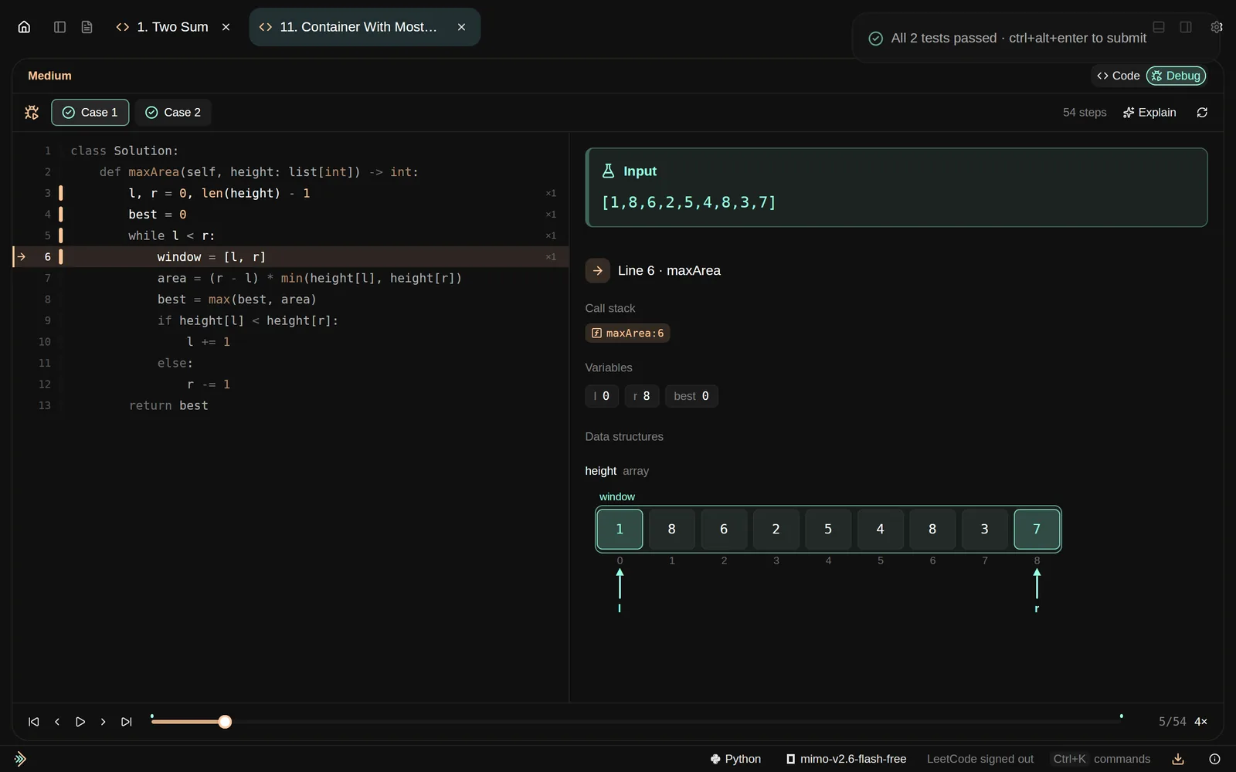Change the 4× playback speed

click(x=1201, y=722)
